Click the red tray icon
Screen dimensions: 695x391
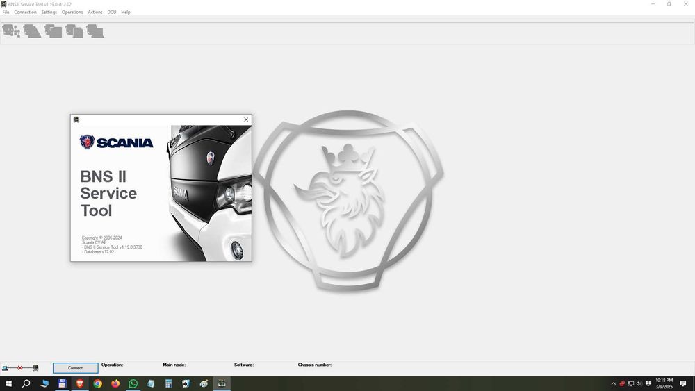(x=622, y=383)
